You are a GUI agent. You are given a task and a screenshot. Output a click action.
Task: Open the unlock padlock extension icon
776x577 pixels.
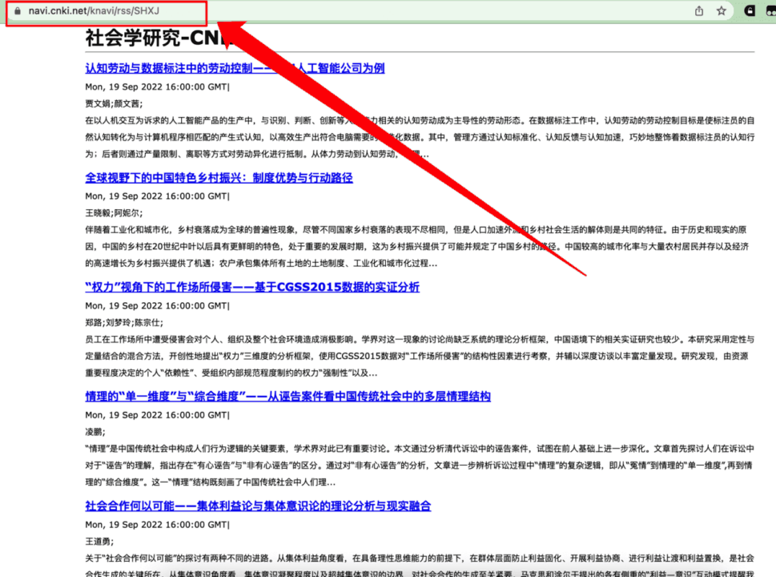[x=750, y=11]
